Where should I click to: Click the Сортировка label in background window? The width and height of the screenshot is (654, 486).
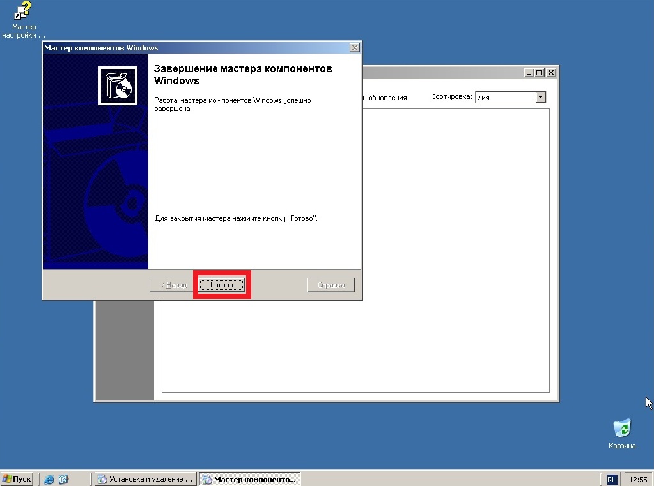[x=451, y=96]
